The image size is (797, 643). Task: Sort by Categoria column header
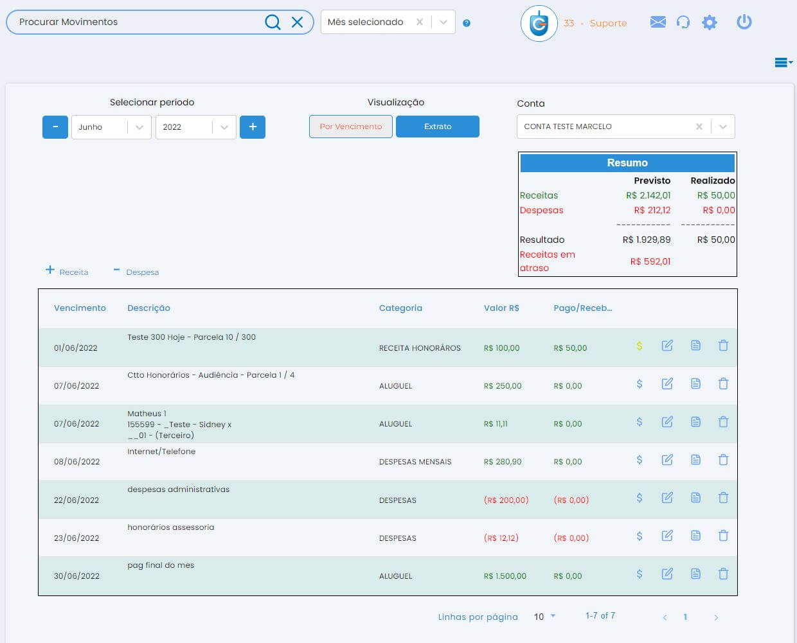pyautogui.click(x=400, y=308)
